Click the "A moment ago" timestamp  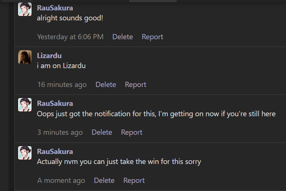(61, 180)
